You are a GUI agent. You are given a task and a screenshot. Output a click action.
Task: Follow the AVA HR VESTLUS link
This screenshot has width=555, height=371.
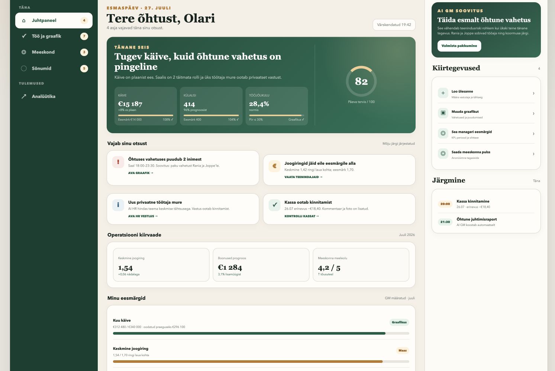pos(143,216)
